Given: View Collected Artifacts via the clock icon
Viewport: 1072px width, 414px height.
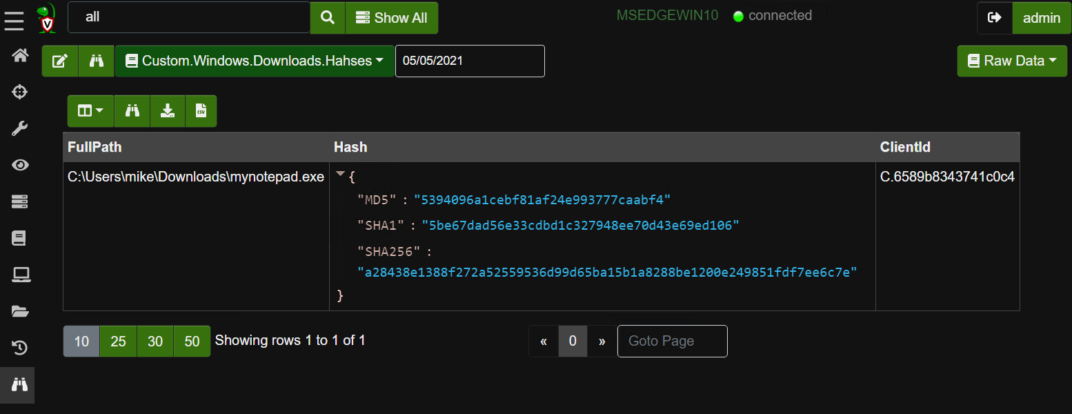Looking at the screenshot, I should [19, 348].
